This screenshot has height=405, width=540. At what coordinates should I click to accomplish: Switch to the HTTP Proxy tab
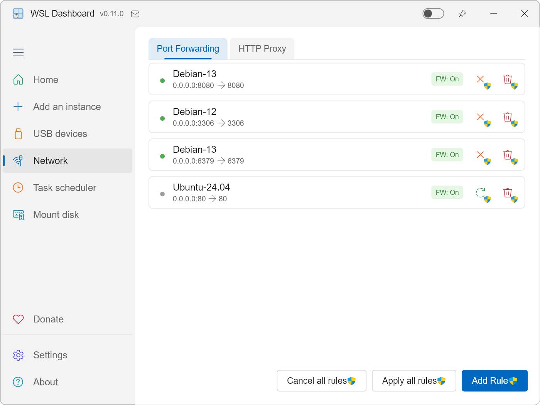click(262, 49)
